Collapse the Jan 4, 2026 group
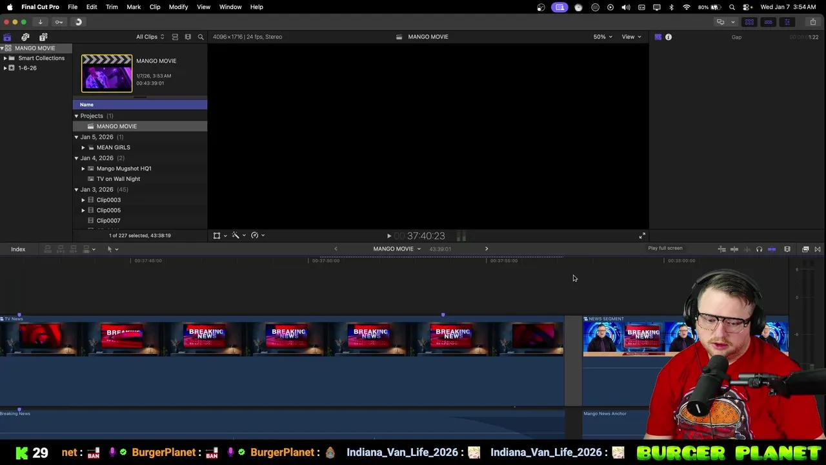826x465 pixels. [x=76, y=158]
